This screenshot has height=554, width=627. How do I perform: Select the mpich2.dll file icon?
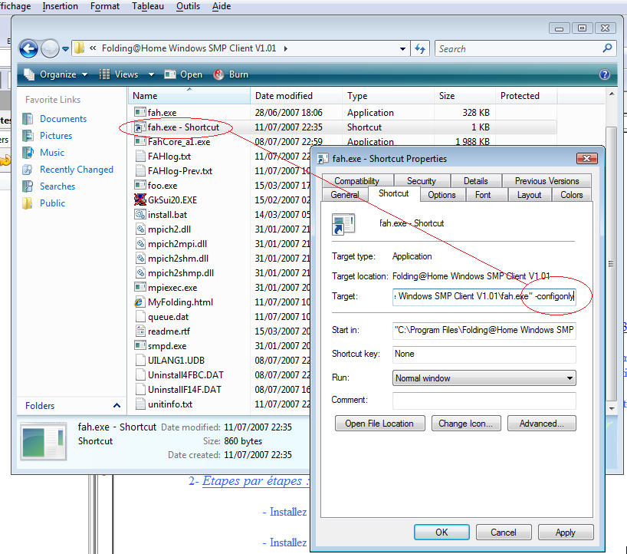point(140,229)
